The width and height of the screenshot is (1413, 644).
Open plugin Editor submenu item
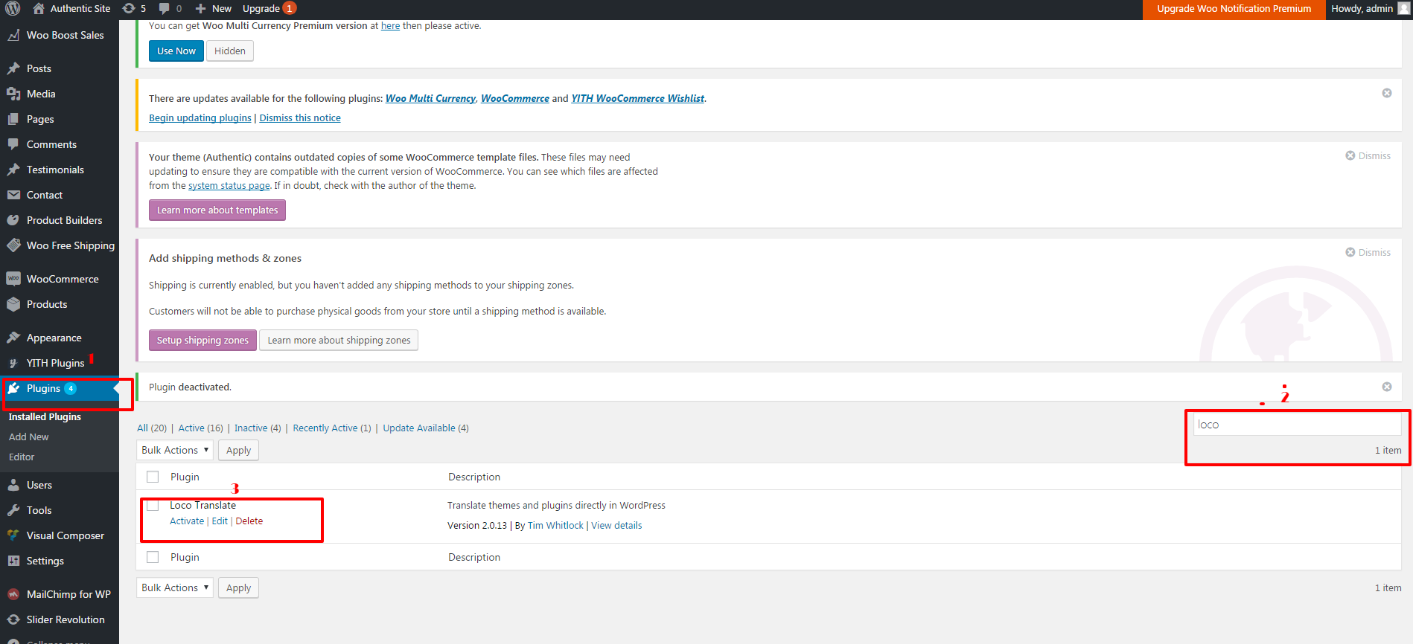(x=22, y=457)
